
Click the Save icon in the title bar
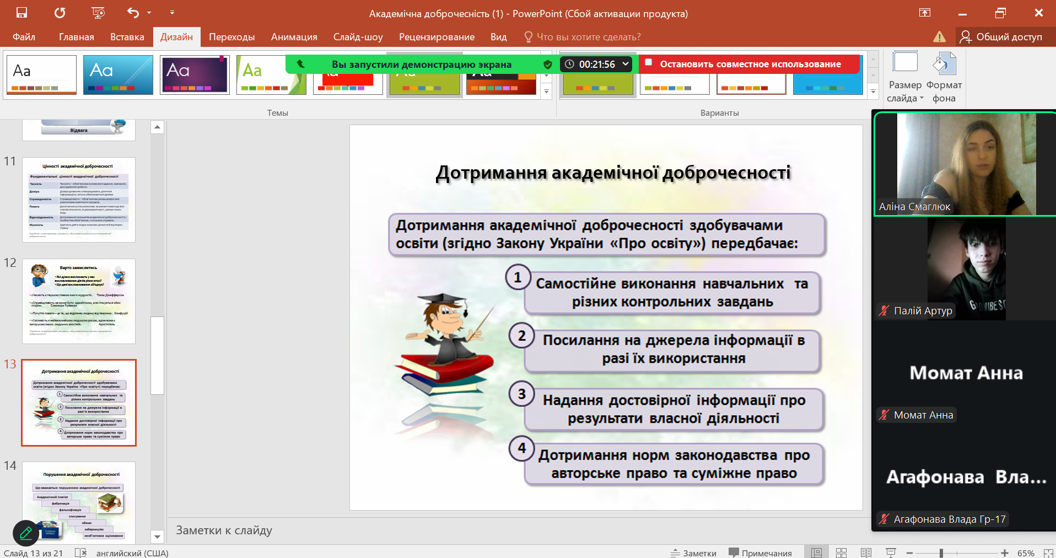point(21,13)
